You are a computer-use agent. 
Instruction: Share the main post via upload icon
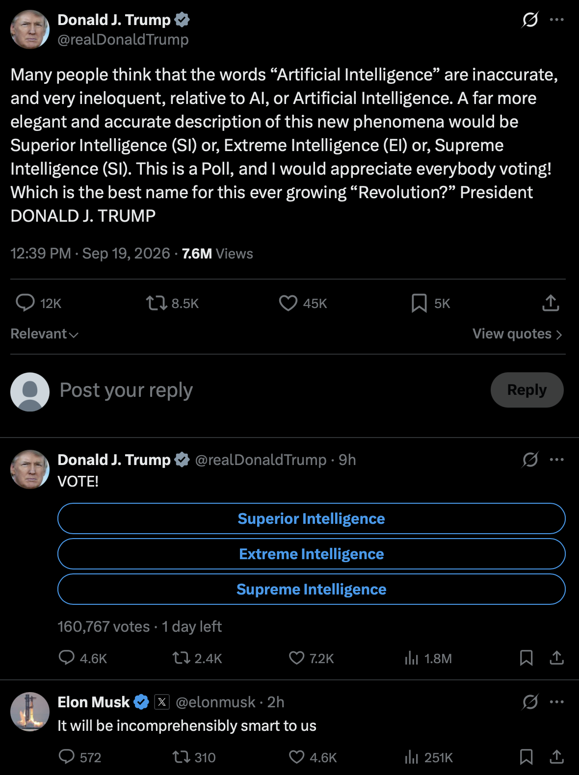[x=551, y=303]
